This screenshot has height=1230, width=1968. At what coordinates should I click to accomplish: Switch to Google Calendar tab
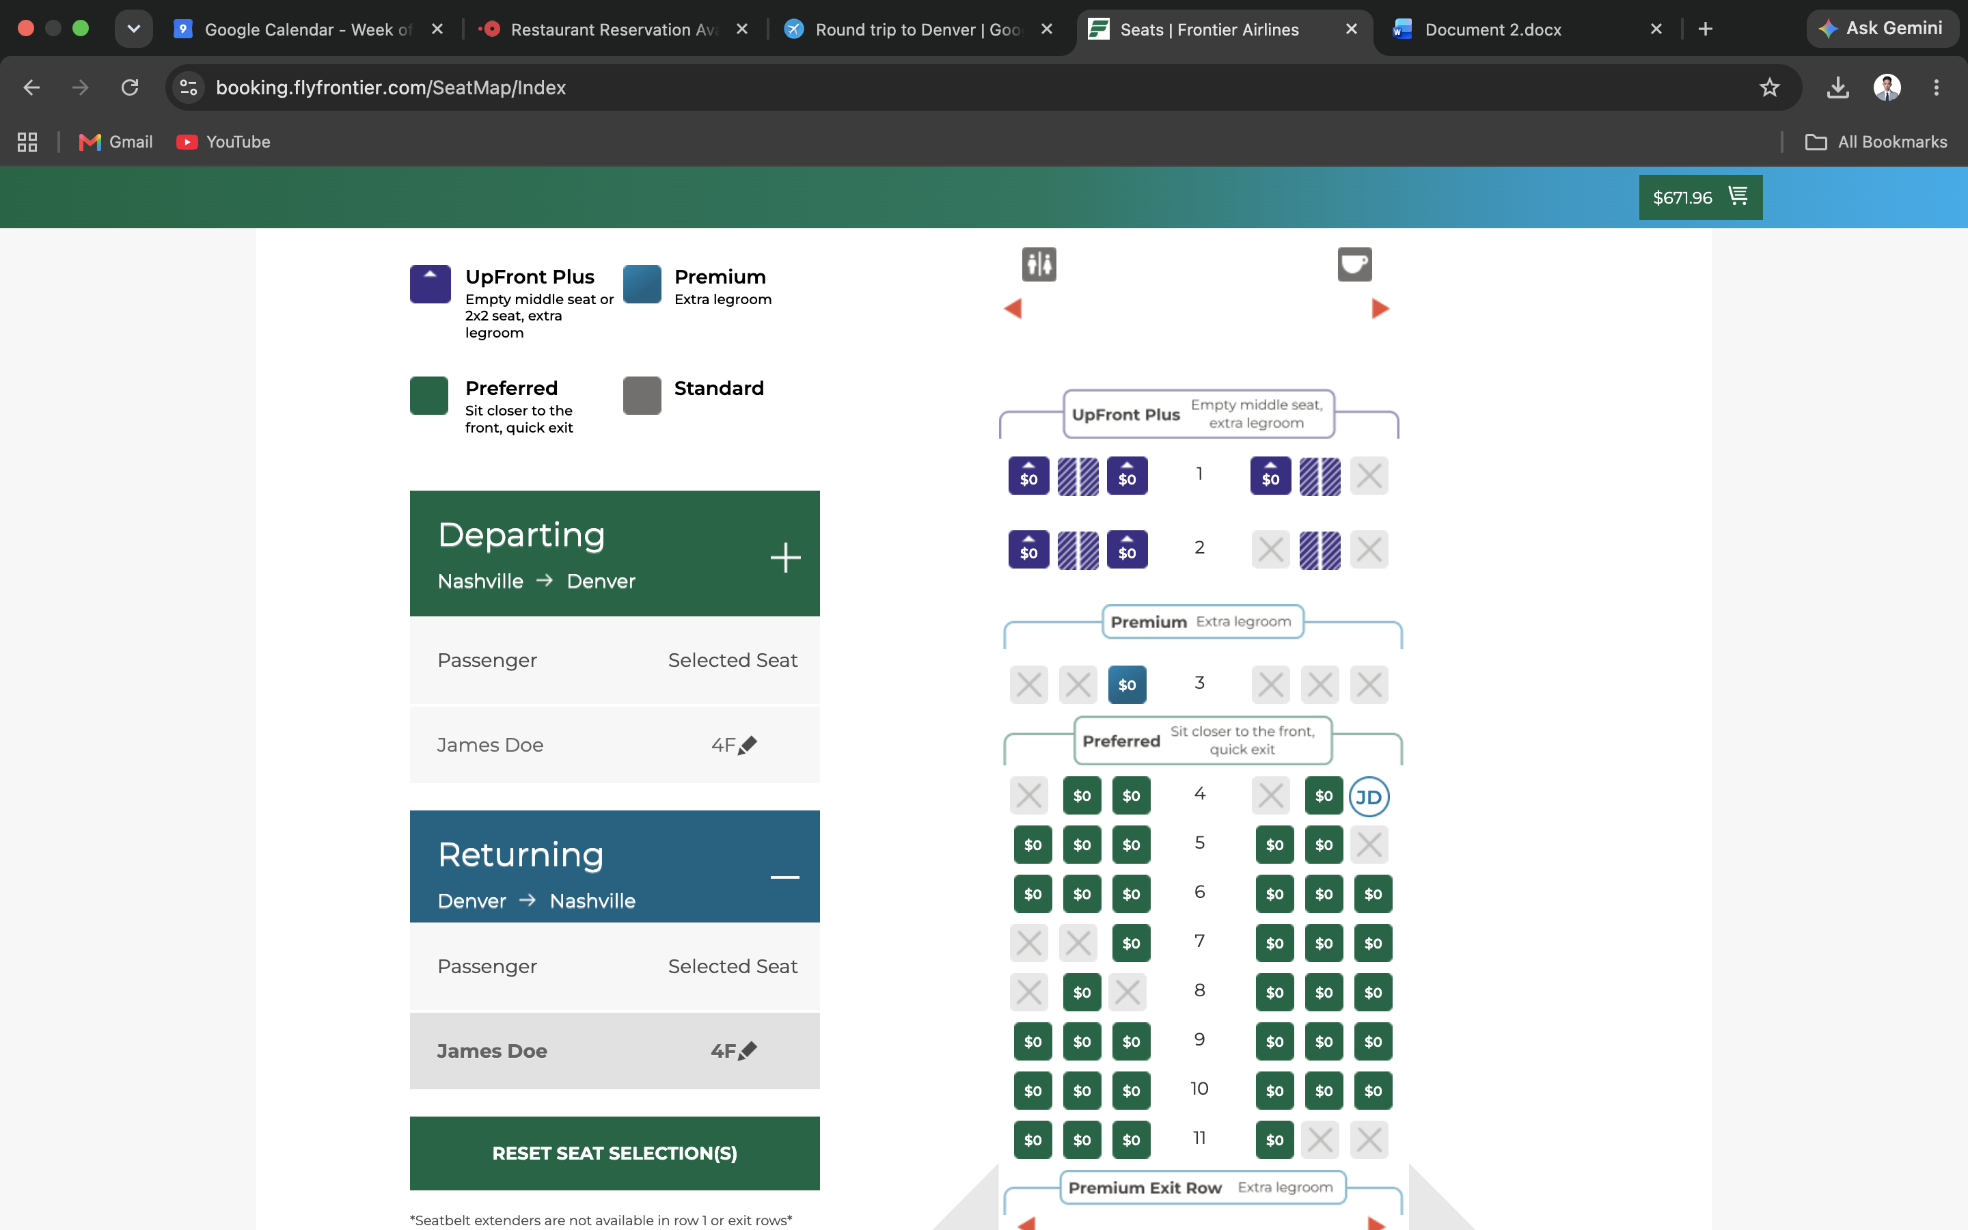click(x=307, y=29)
